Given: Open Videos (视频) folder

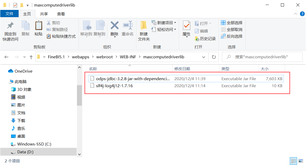Looking at the screenshot, I should (x=18, y=97).
